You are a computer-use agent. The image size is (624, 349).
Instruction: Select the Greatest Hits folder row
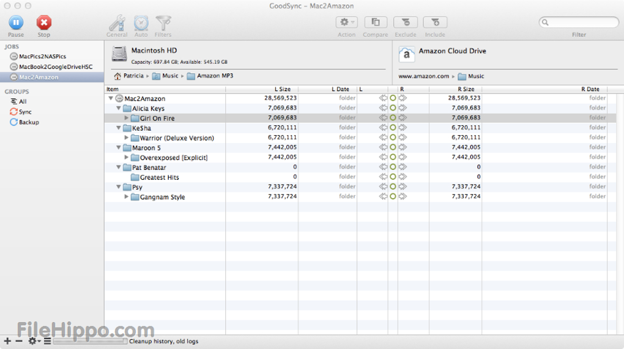click(360, 177)
